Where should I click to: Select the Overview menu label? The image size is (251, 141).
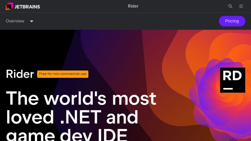click(x=15, y=21)
